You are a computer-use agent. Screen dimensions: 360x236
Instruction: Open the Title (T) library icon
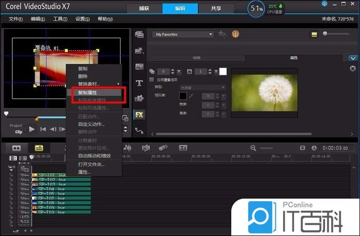pyautogui.click(x=139, y=83)
